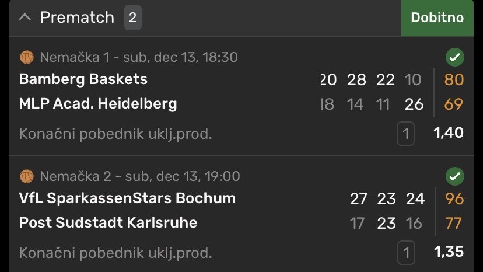The height and width of the screenshot is (272, 483).
Task: Open Nemačka 2 league header dated dec 13, 19:00
Action: [x=140, y=176]
